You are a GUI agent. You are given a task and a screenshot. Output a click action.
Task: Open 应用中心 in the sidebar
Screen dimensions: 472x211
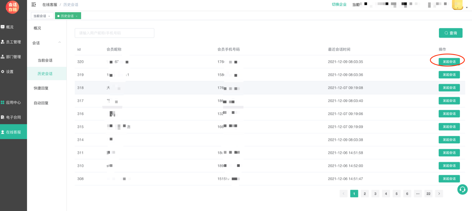[x=13, y=102]
